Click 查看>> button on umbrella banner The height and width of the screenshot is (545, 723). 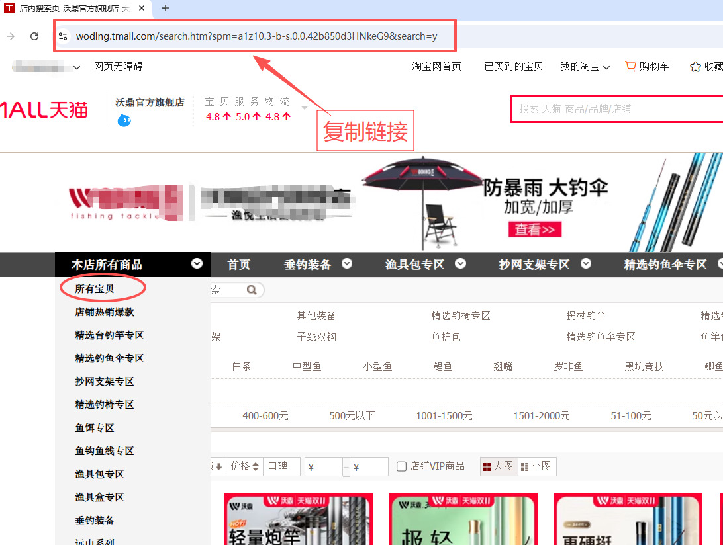tap(535, 229)
